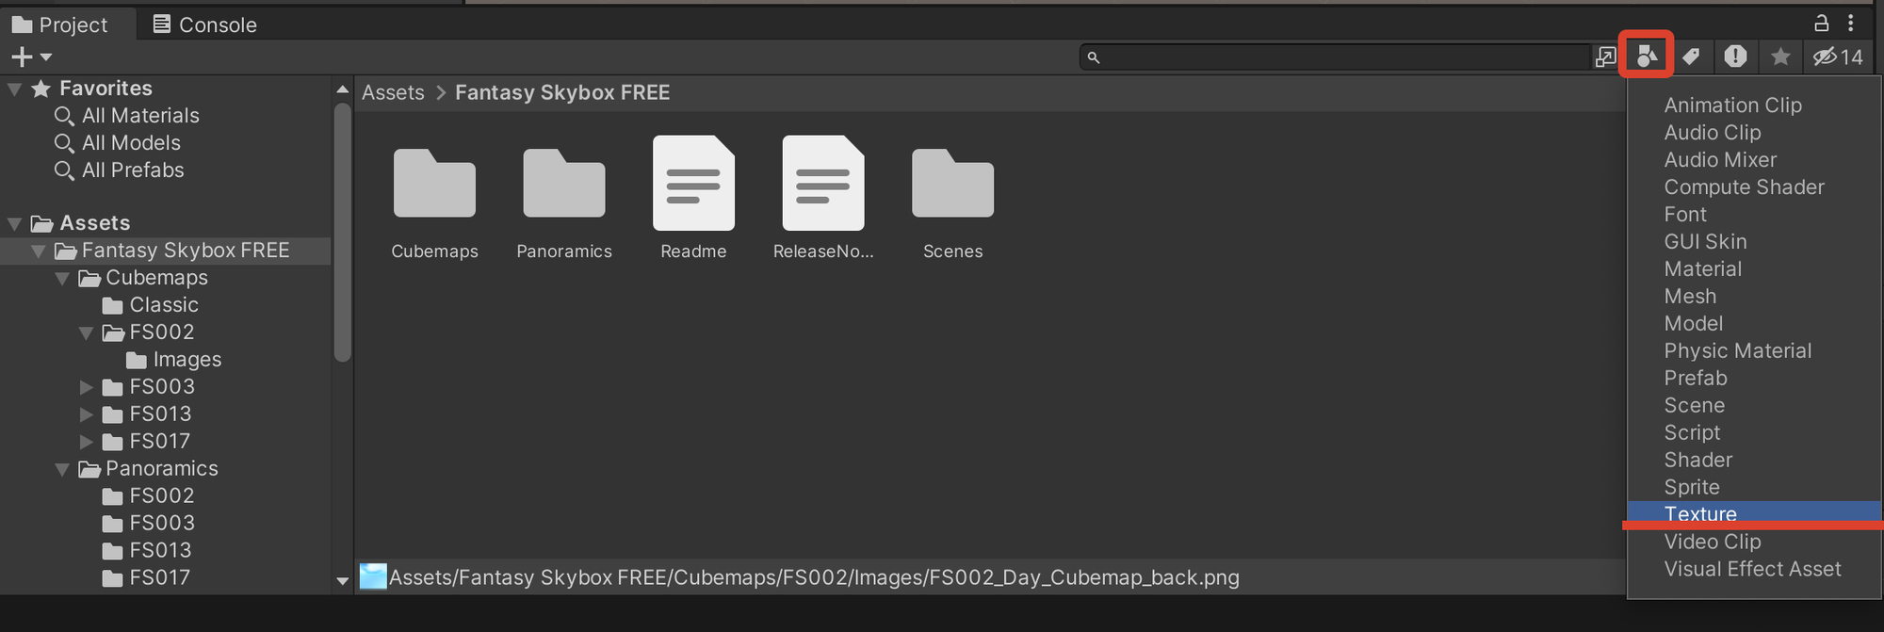The height and width of the screenshot is (632, 1884).
Task: Click the plus create asset button
Action: click(22, 57)
